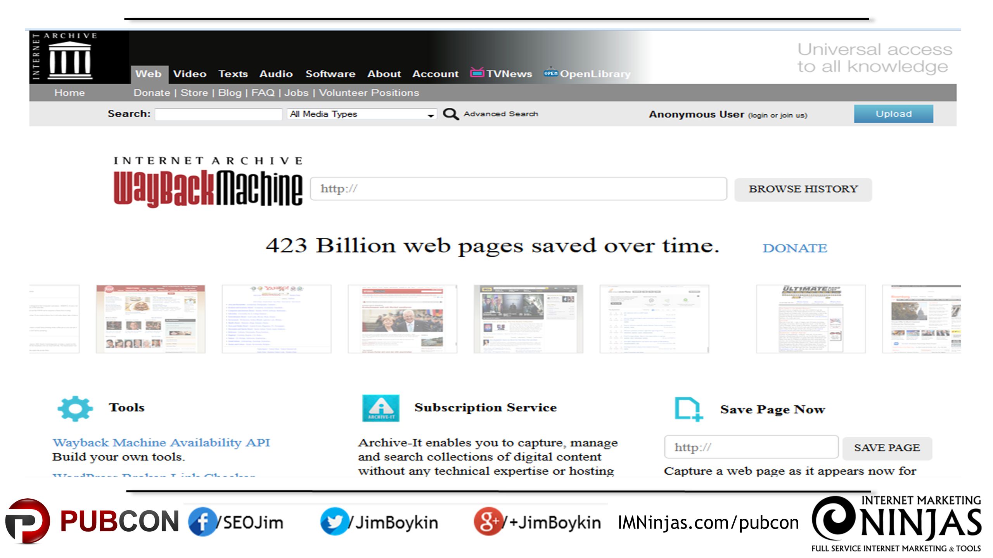
Task: Select the Web tab
Action: tap(149, 74)
